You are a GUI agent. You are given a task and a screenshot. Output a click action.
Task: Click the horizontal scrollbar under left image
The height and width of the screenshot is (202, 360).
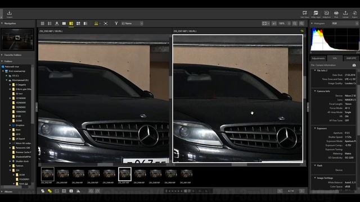coord(105,164)
